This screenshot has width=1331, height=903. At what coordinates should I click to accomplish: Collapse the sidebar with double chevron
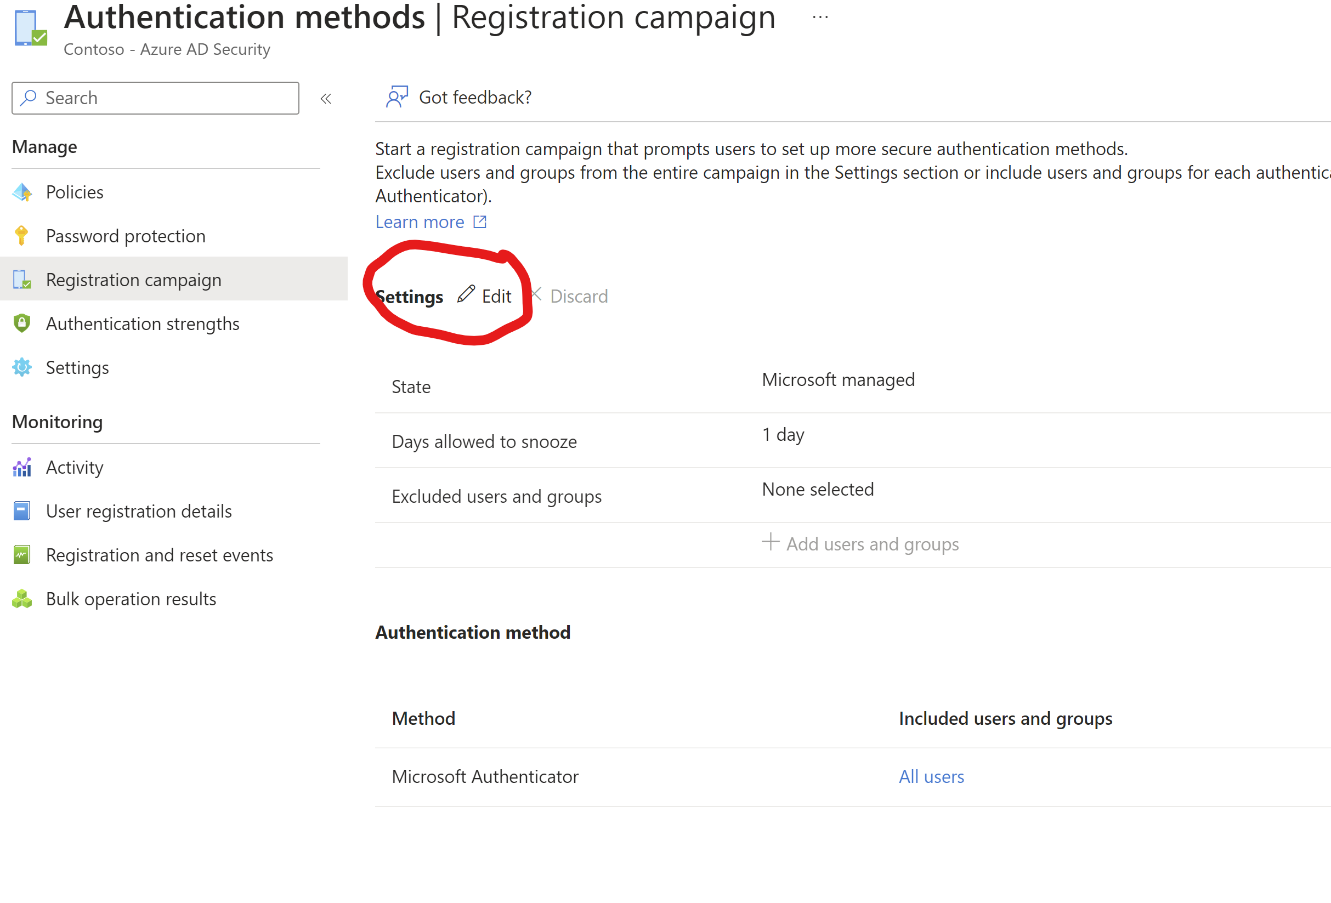[x=326, y=99]
